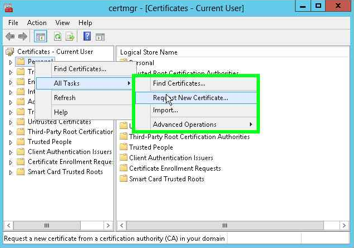This screenshot has height=248, width=354.
Task: Select Client Authentication Issuers label in tree
Action: pos(70,152)
